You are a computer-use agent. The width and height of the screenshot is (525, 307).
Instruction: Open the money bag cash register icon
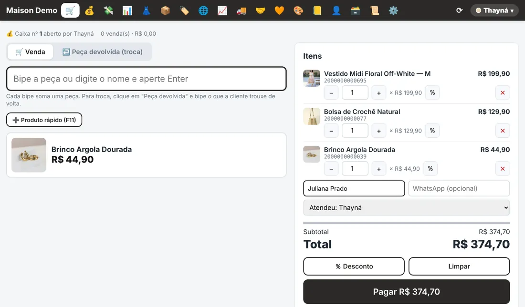coord(89,10)
